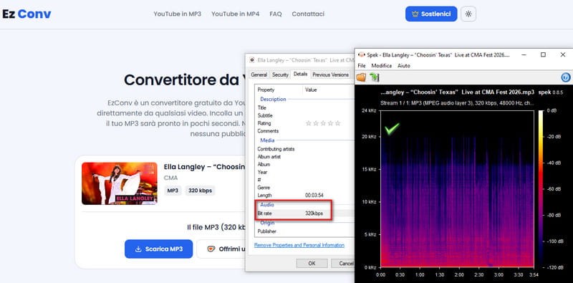Image resolution: width=573 pixels, height=283 pixels.
Task: Select the Bit rate property row
Action: 304,214
